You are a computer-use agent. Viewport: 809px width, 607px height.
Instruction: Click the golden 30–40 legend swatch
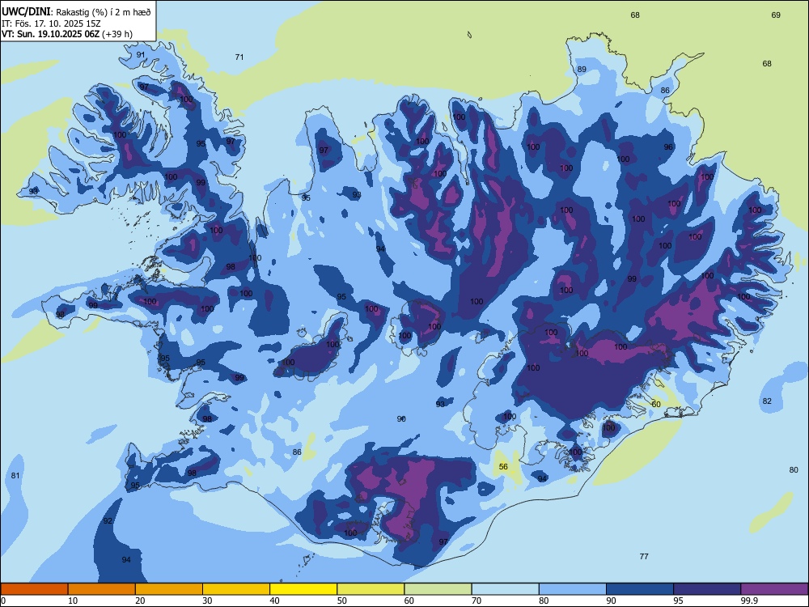[x=236, y=589]
